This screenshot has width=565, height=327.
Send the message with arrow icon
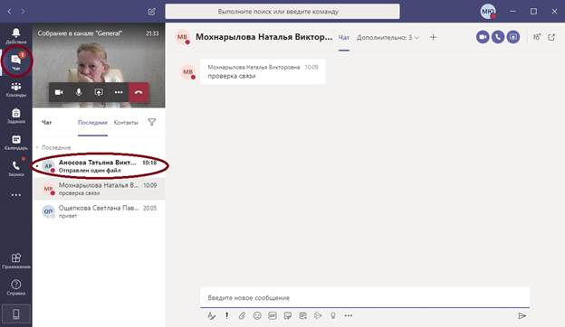click(x=522, y=315)
